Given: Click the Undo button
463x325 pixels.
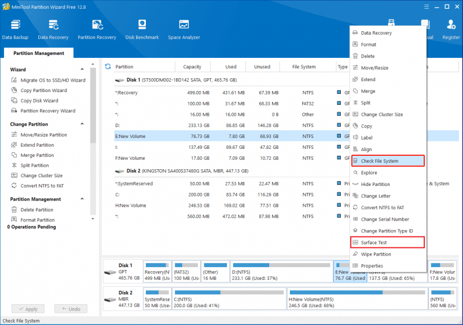Looking at the screenshot, I should coord(71,309).
